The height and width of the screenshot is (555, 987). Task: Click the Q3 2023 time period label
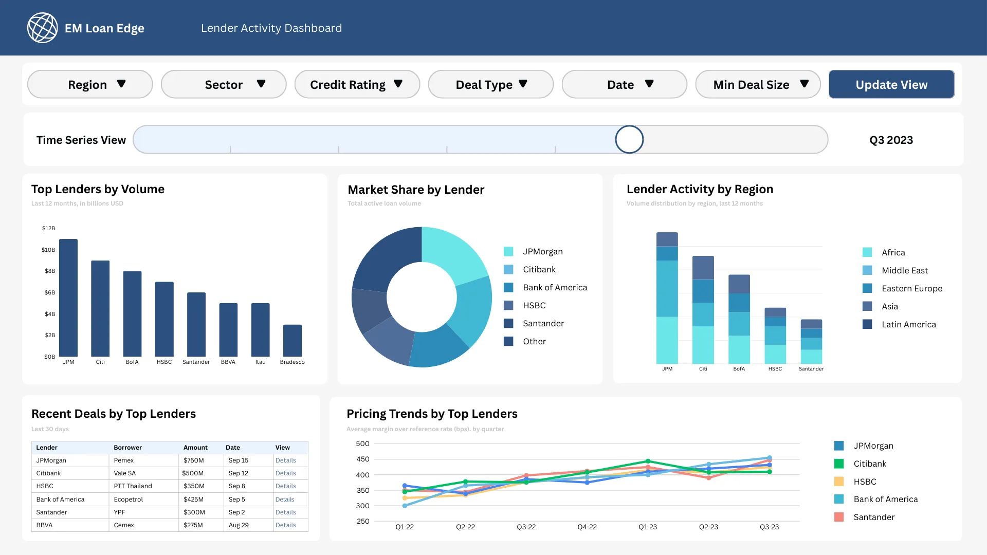pos(891,140)
